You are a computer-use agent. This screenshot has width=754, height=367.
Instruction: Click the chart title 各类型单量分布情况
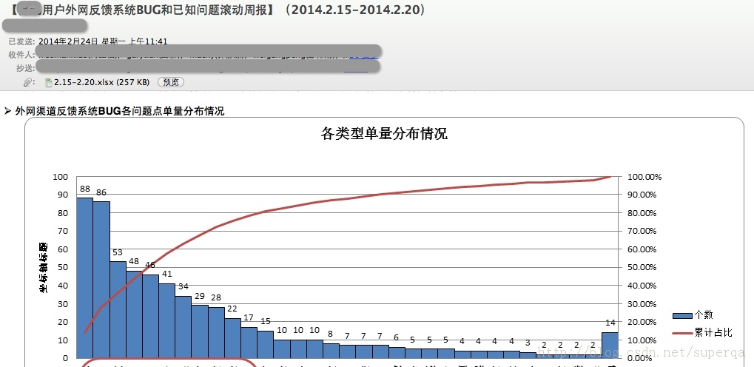pyautogui.click(x=384, y=133)
